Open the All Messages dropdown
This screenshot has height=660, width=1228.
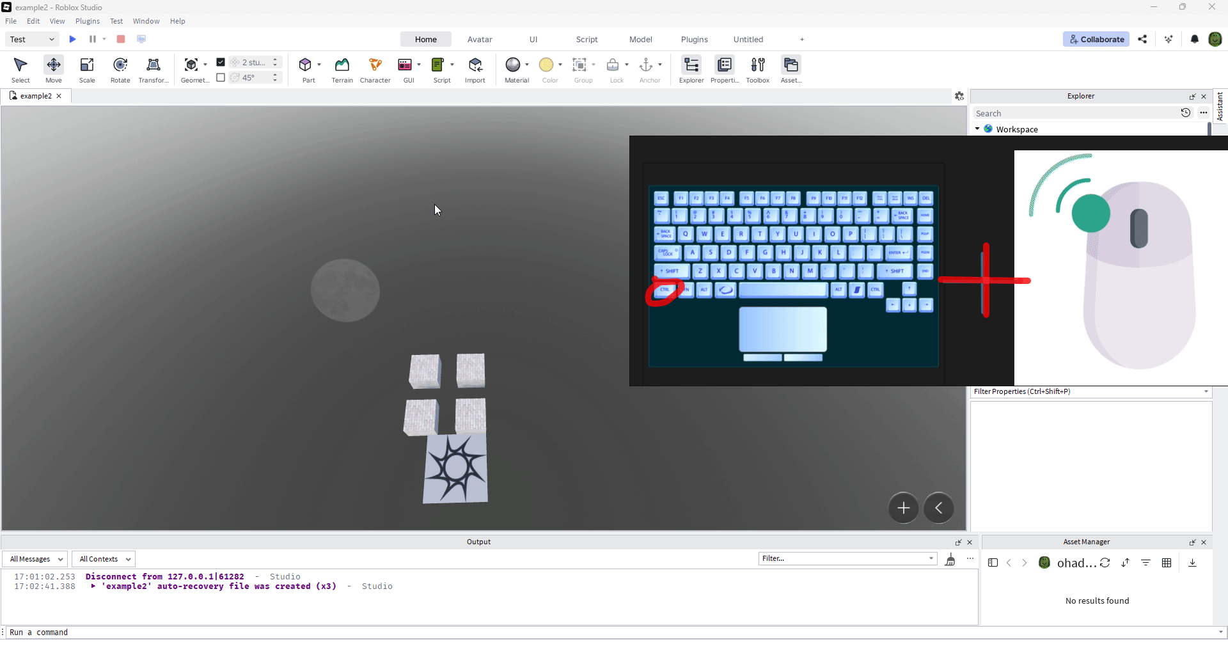pos(36,559)
